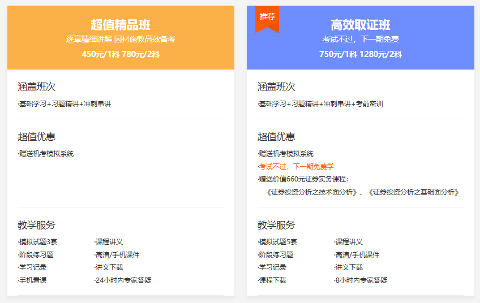This screenshot has width=480, height=303.
Task: Select 课程下载 in the right card
Action: click(x=273, y=280)
